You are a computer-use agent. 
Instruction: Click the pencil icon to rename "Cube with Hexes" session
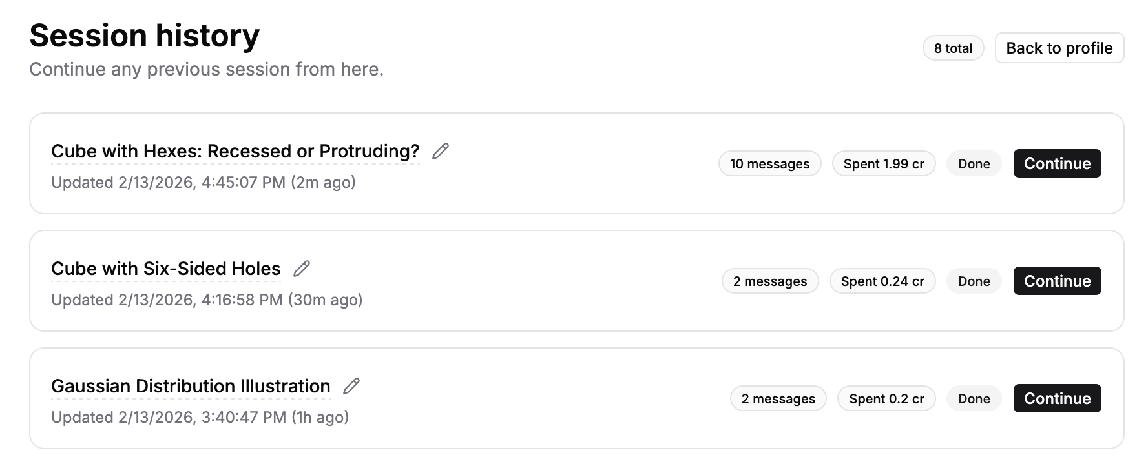tap(441, 152)
